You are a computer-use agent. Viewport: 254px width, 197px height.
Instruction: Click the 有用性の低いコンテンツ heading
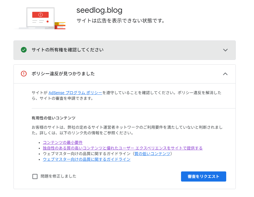click(x=53, y=118)
